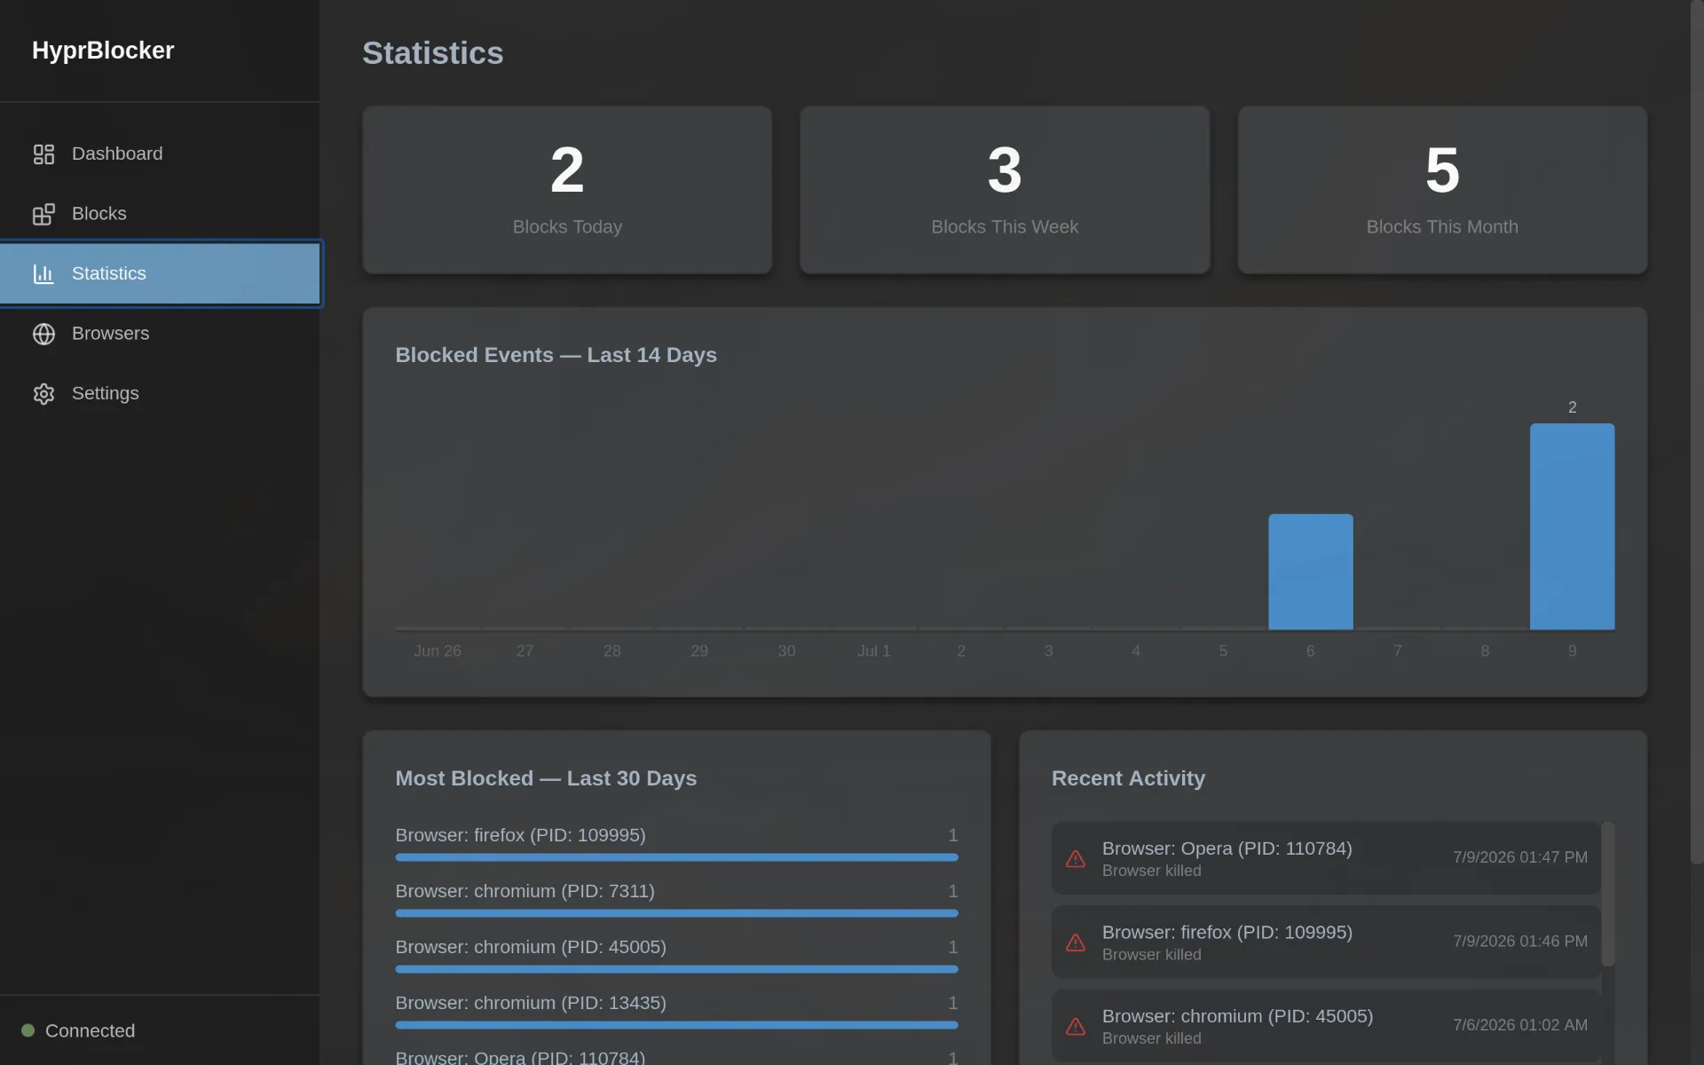Click the Blocks Today card

pyautogui.click(x=567, y=190)
